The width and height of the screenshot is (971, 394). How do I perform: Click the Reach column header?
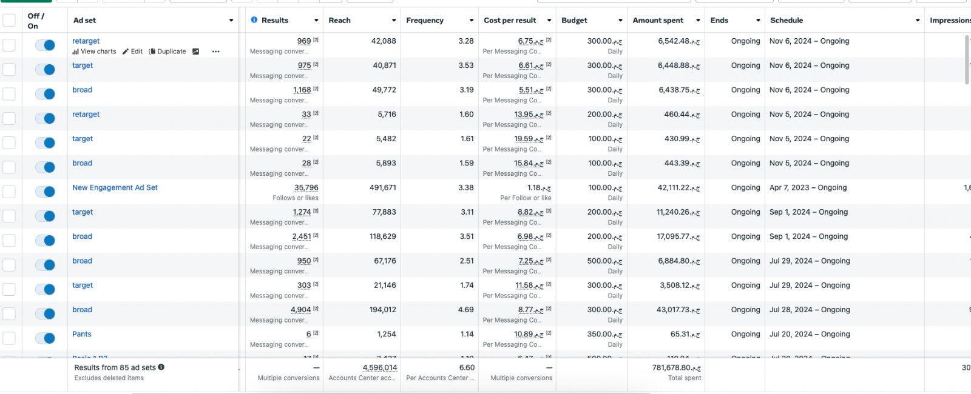click(340, 21)
